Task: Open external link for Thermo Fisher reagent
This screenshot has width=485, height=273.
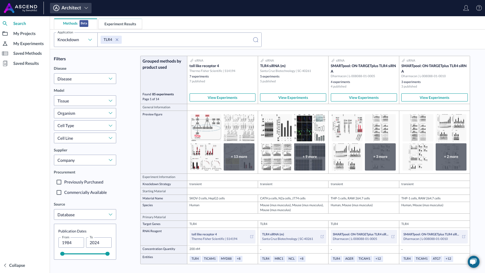Action: pos(252,237)
